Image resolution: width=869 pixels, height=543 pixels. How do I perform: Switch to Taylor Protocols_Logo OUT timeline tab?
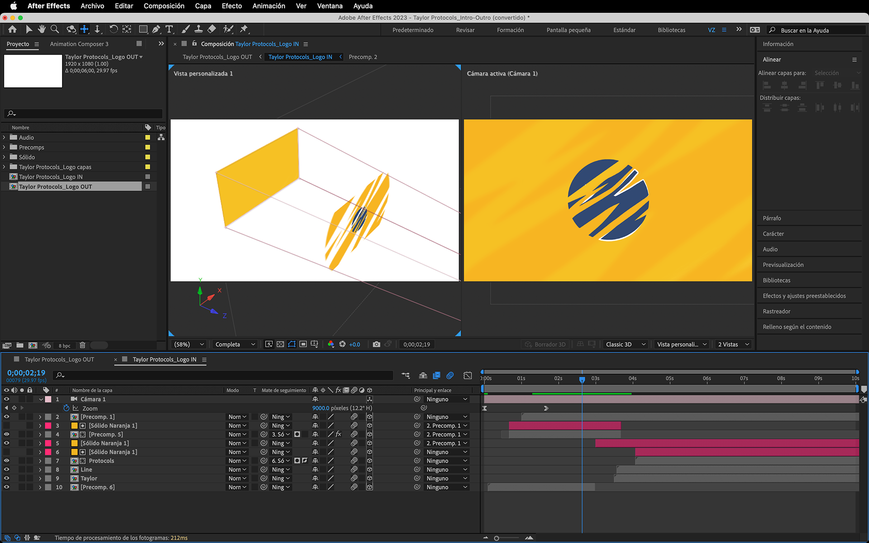coord(59,359)
